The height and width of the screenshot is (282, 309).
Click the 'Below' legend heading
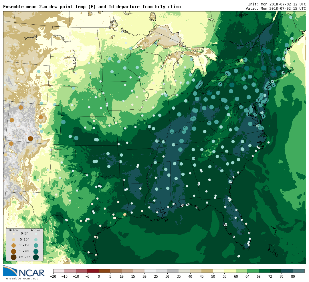[x=14, y=230]
